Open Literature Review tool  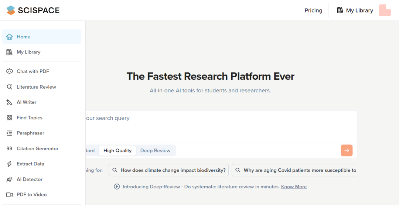click(x=41, y=87)
